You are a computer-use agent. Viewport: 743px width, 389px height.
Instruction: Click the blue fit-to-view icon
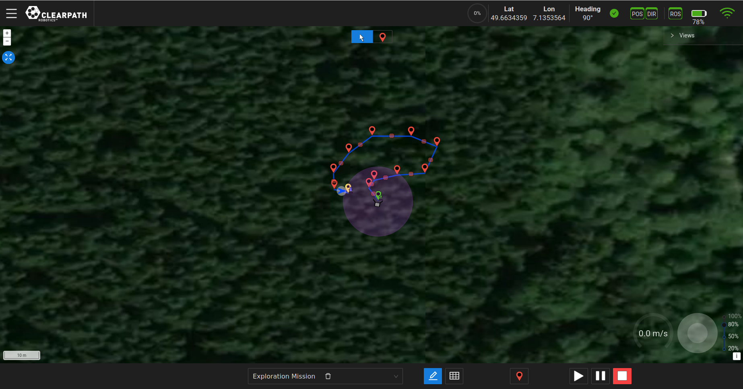click(x=8, y=58)
